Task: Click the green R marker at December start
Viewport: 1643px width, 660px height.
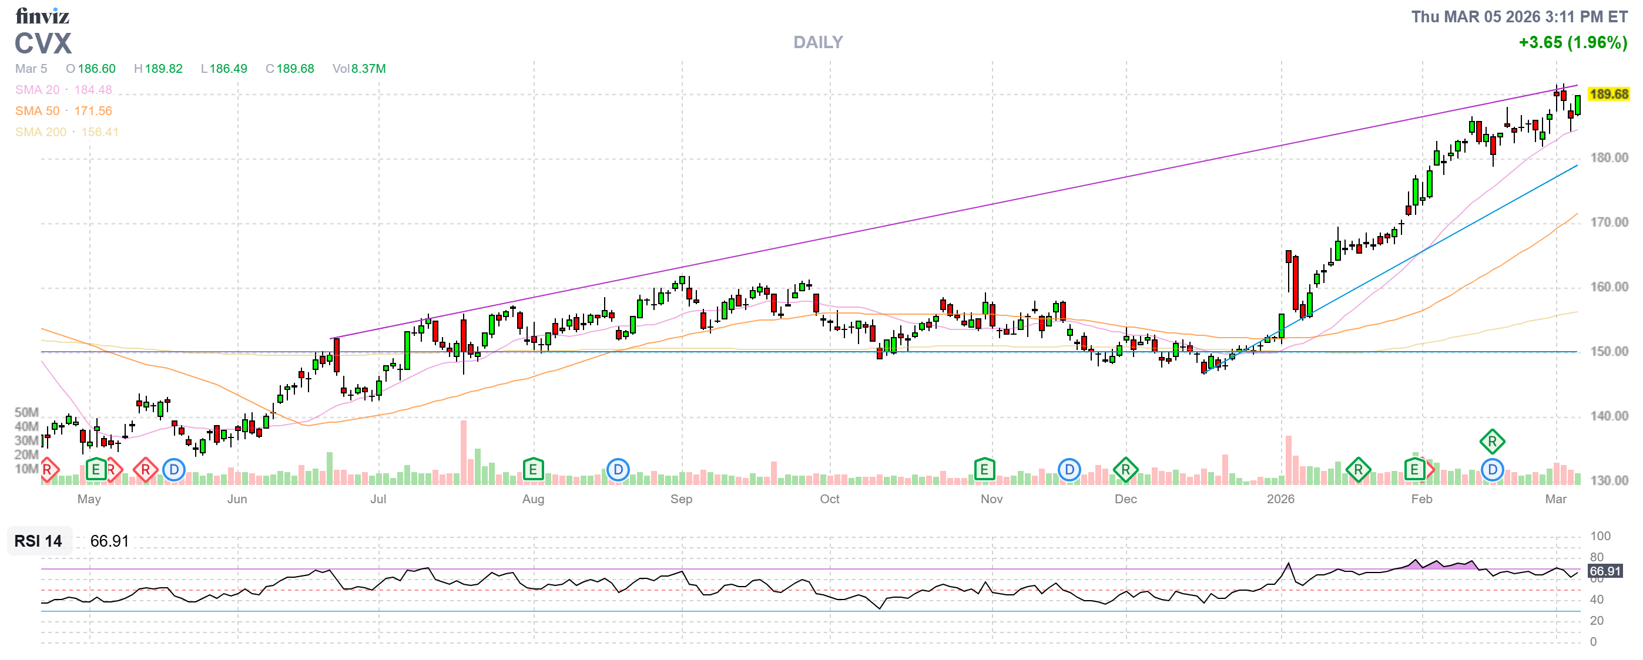Action: pyautogui.click(x=1126, y=470)
